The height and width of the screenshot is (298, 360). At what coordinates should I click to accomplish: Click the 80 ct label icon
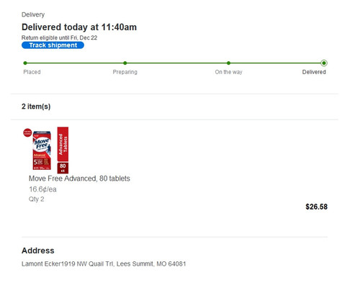[x=63, y=168]
